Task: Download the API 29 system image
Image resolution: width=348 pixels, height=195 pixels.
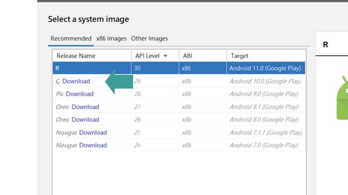Action: click(x=76, y=81)
